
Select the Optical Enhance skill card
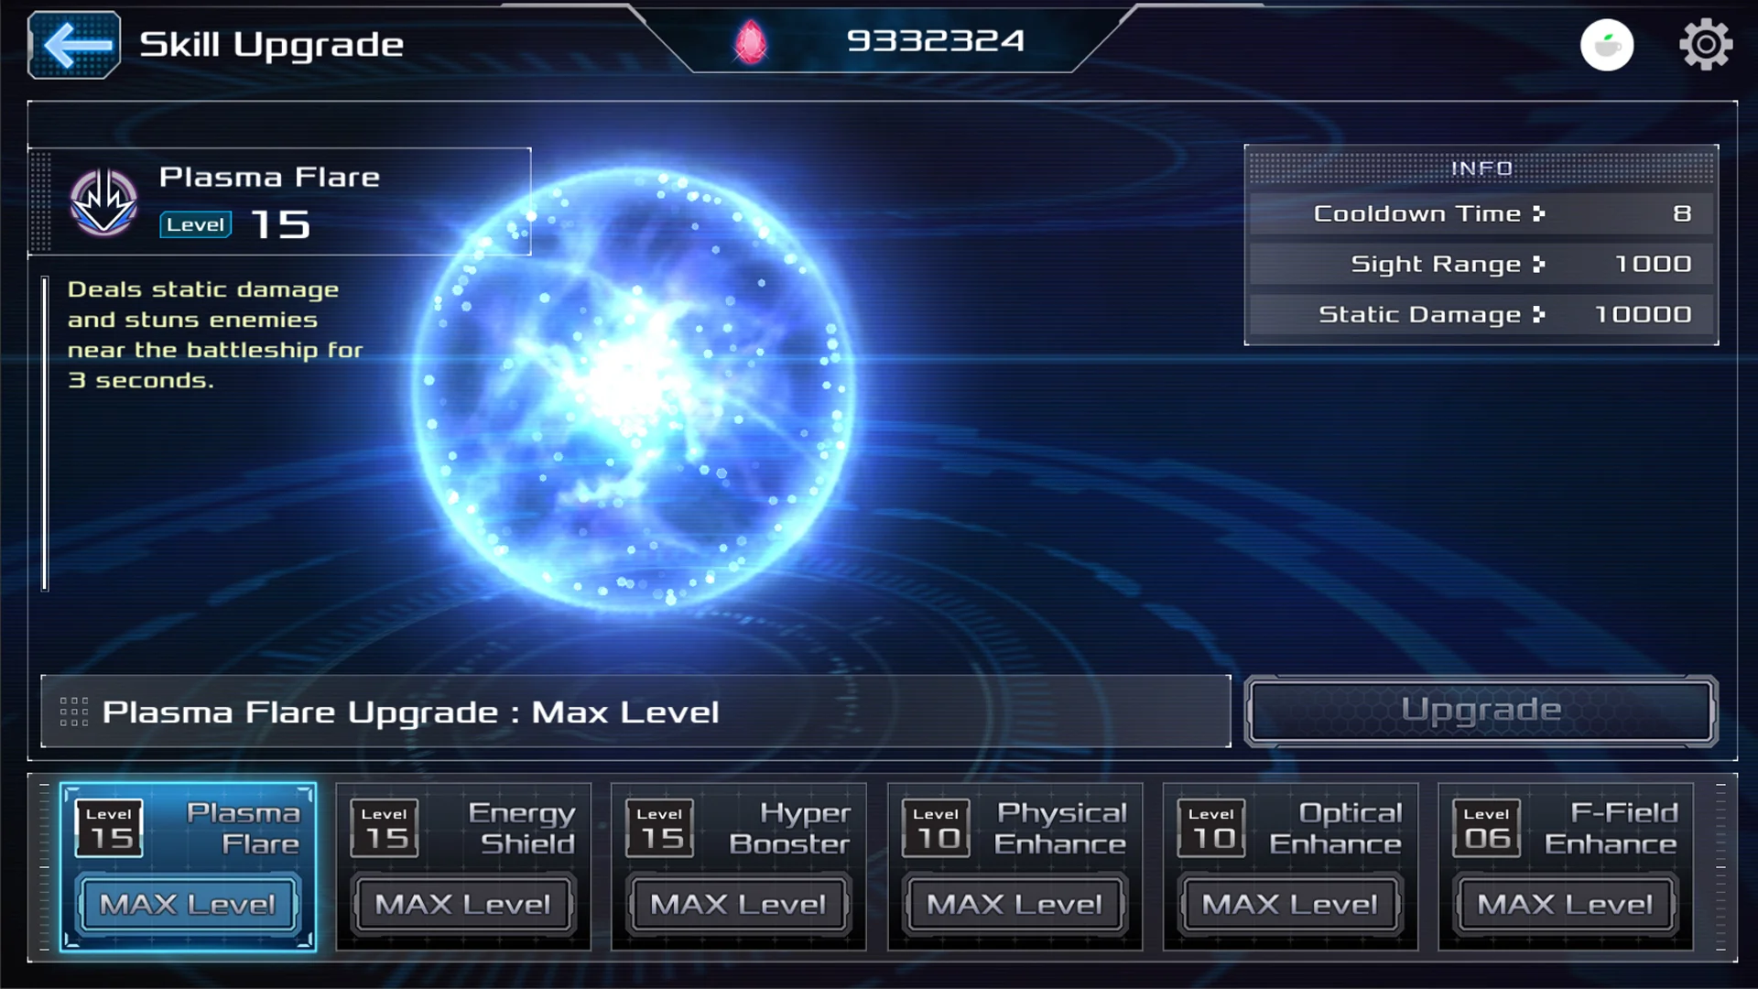(x=1290, y=866)
